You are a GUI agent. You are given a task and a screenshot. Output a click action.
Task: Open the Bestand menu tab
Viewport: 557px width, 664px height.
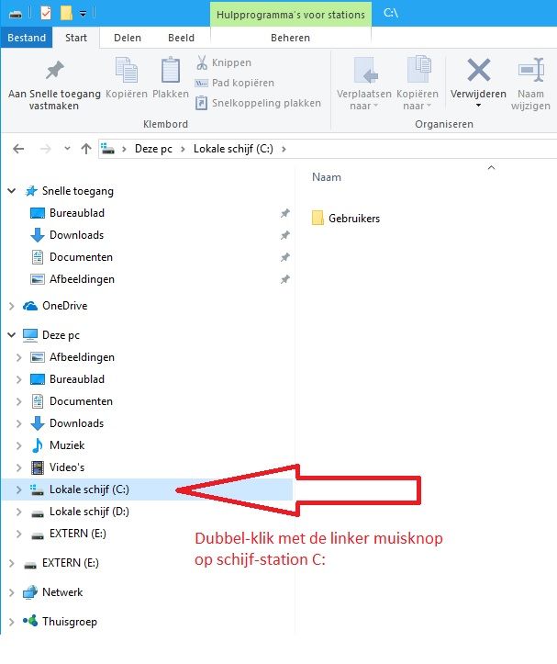coord(27,38)
